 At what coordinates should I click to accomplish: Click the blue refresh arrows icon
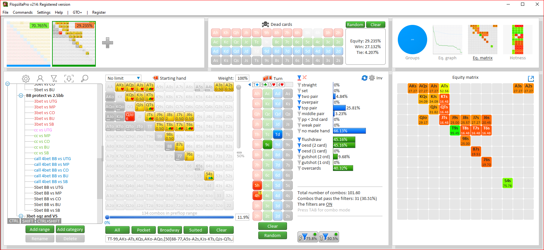pyautogui.click(x=364, y=78)
